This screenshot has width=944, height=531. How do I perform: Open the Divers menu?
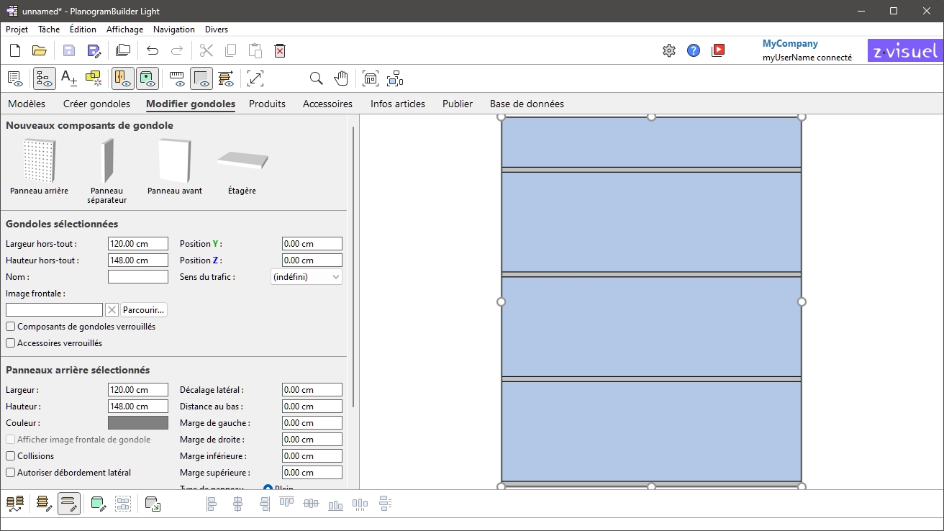coord(217,29)
